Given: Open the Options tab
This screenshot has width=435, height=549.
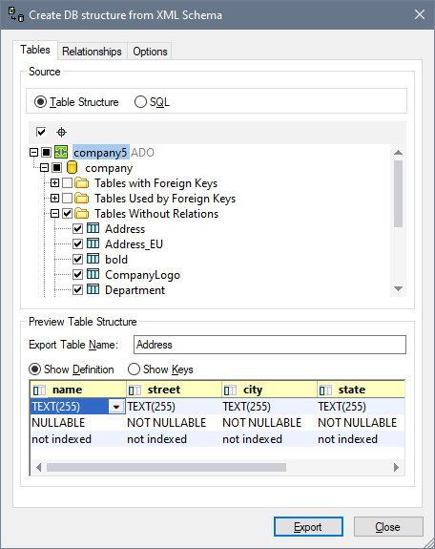Looking at the screenshot, I should [x=150, y=52].
